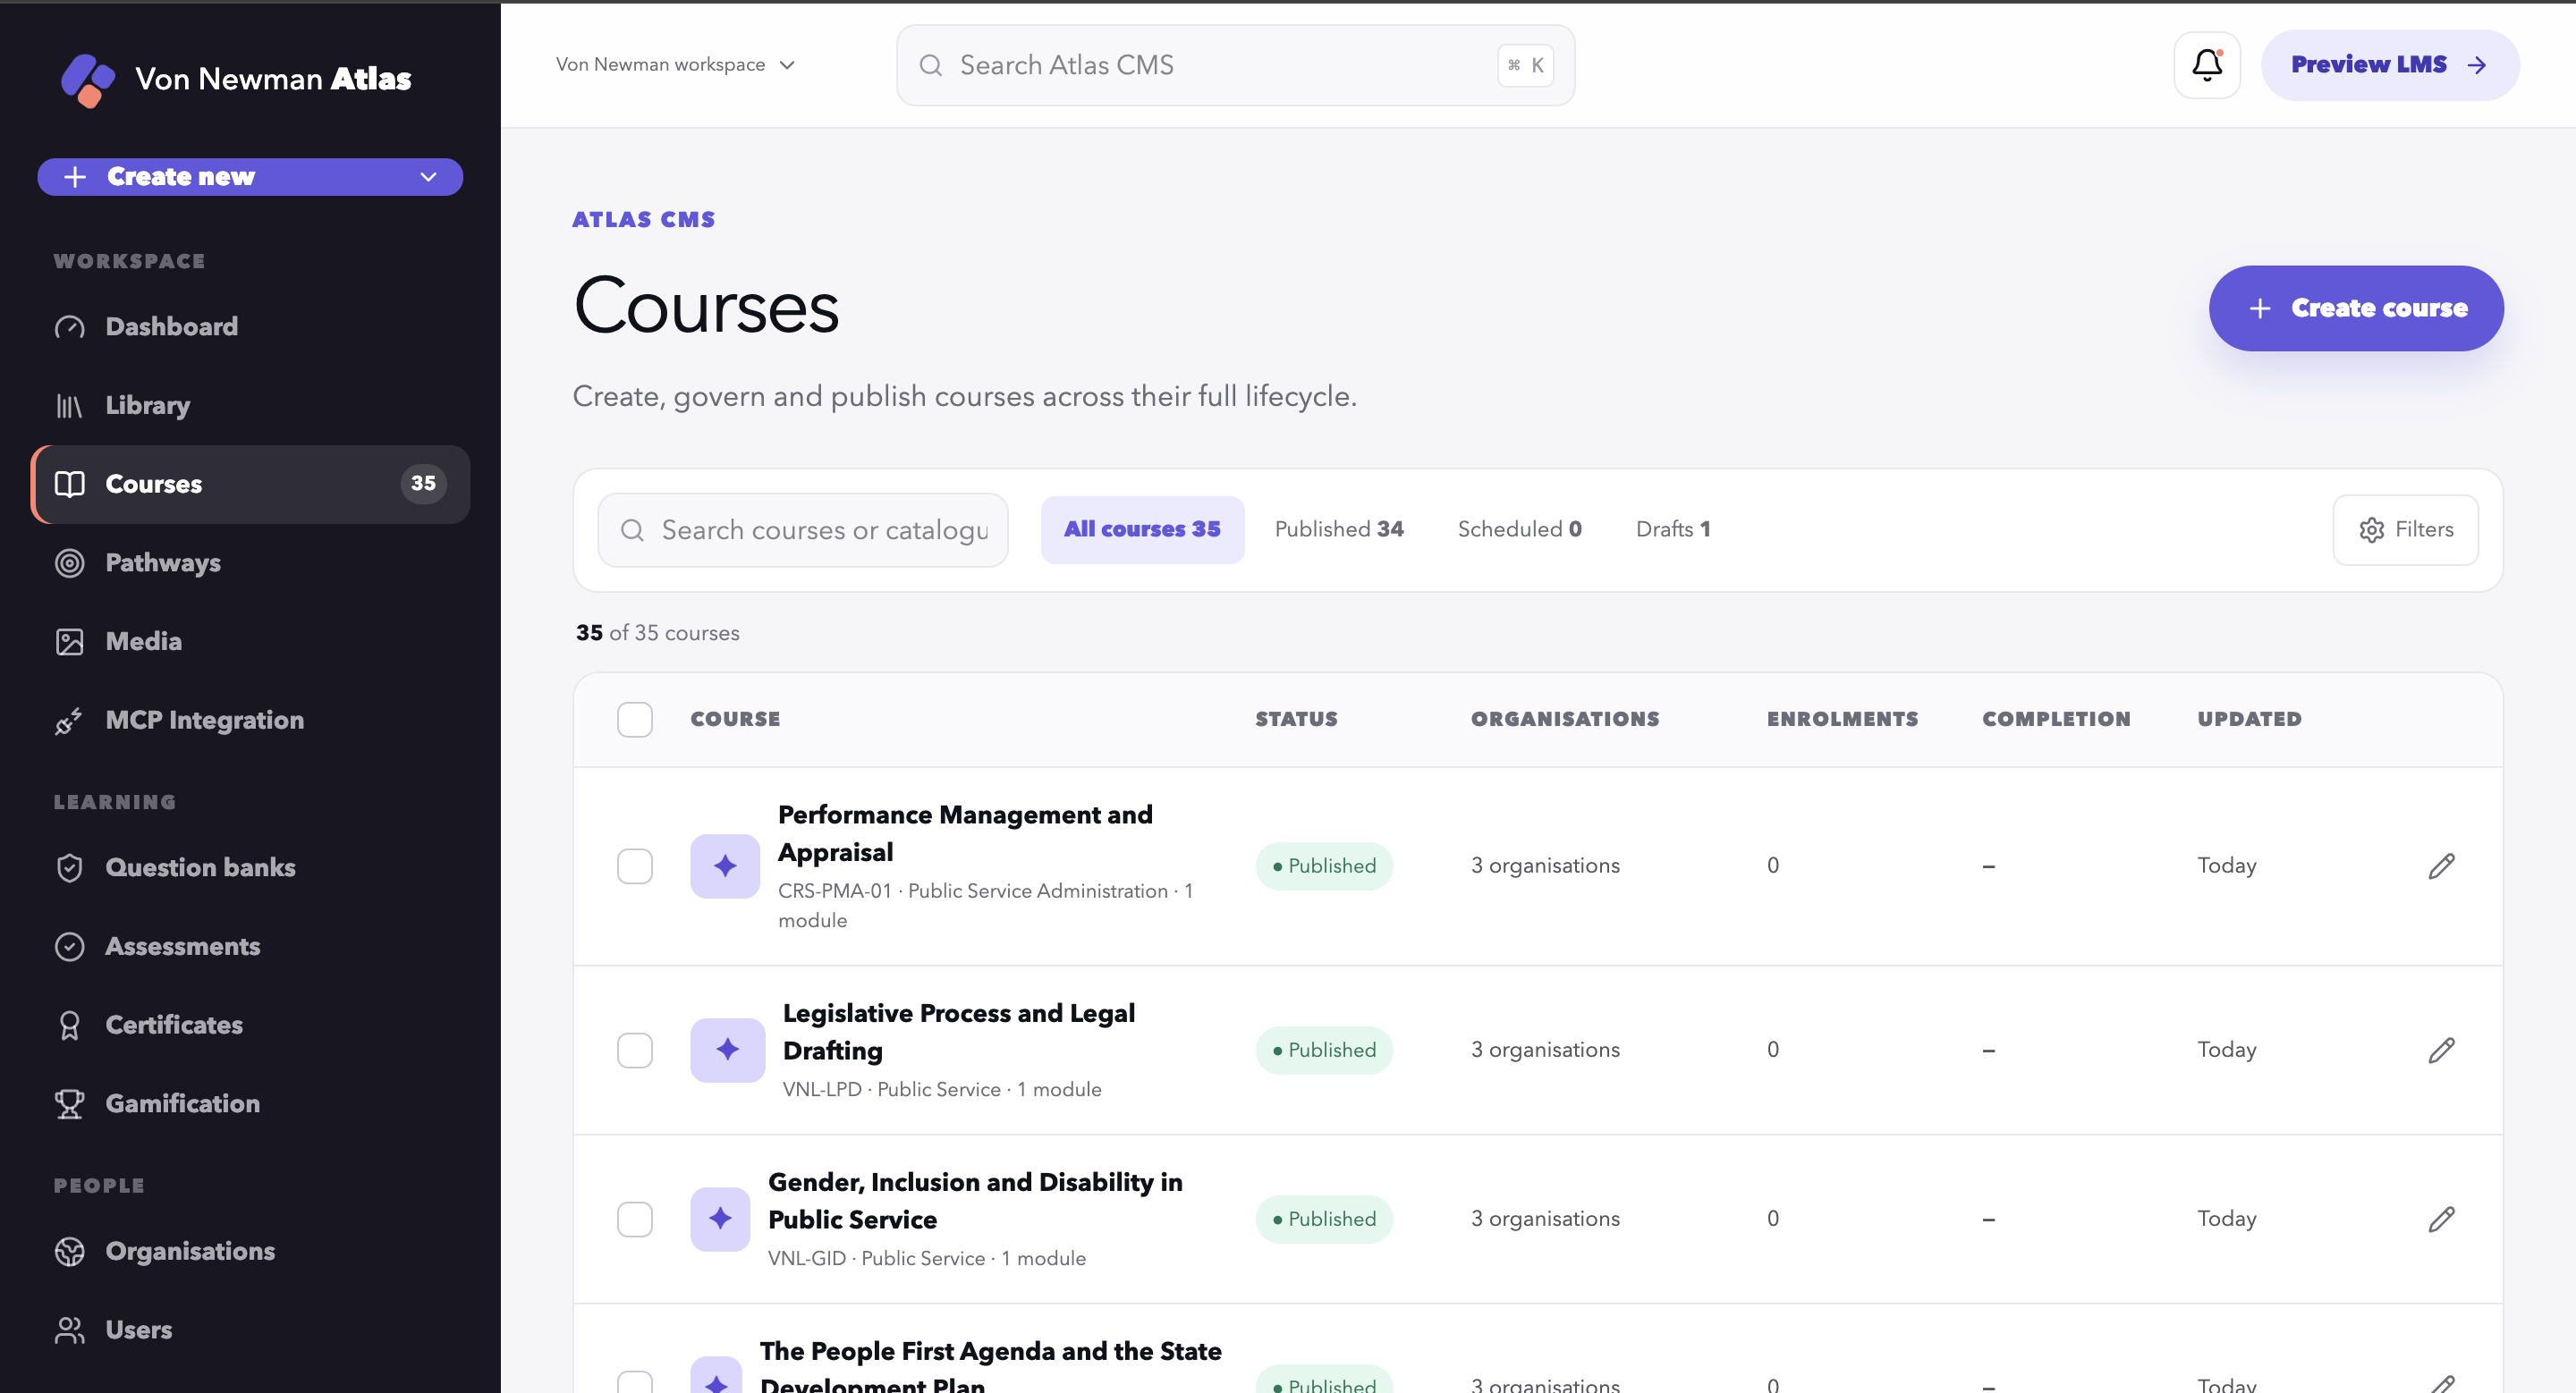Check the Legislative Process and Legal Drafting checkbox
The image size is (2576, 1393).
(x=635, y=1051)
